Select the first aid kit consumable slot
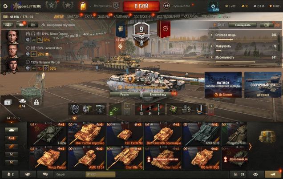283x179 pixels. click(173, 109)
